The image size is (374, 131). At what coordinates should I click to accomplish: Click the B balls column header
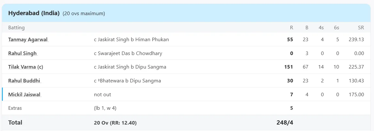click(307, 27)
